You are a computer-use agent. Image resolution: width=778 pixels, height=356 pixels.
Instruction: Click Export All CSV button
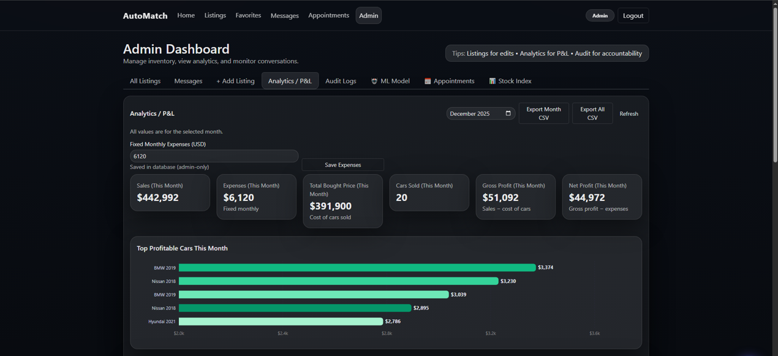click(592, 113)
